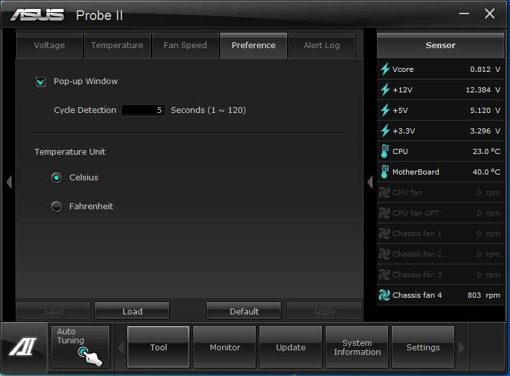Click the disabled Save button

pos(53,311)
